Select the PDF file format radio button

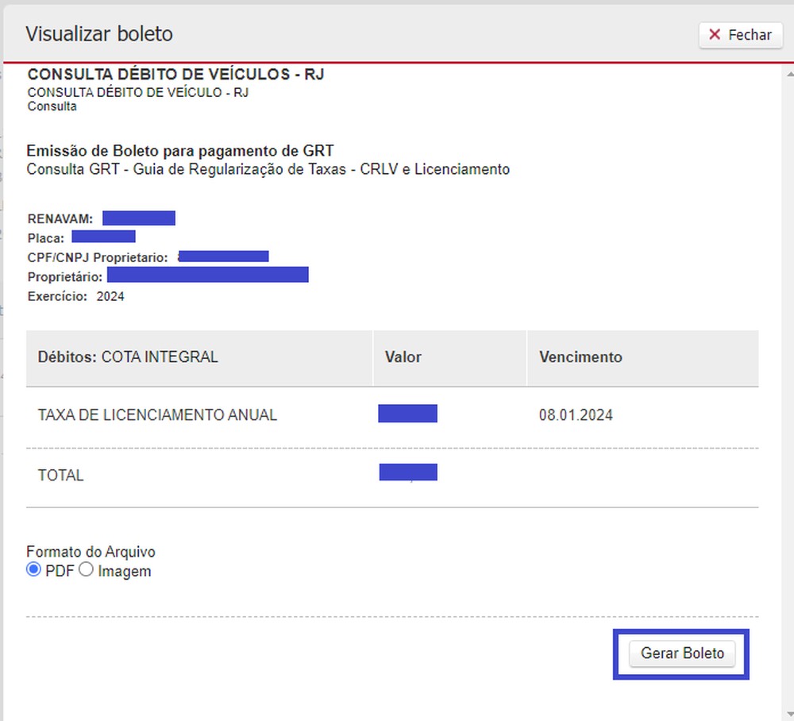(33, 570)
